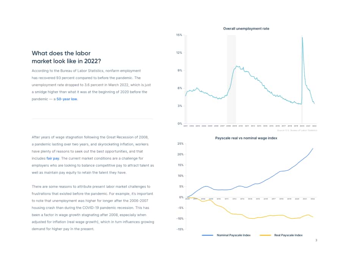The width and height of the screenshot is (349, 270).
Task: Click the end of the yellow real wage line
Action: tap(313, 217)
